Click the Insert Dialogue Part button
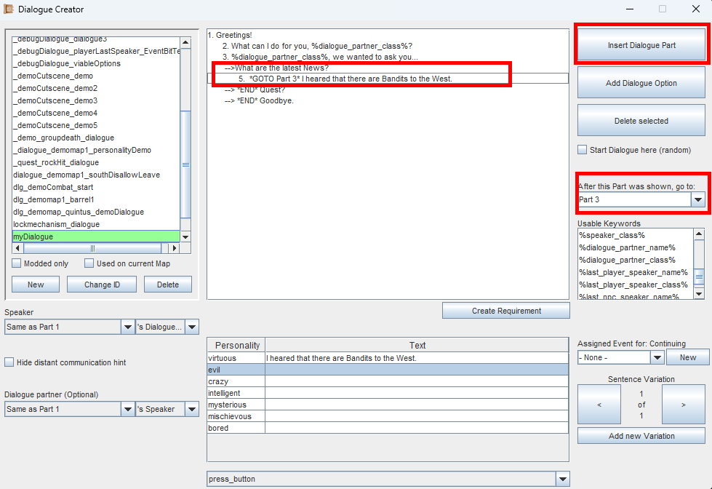 tap(641, 45)
